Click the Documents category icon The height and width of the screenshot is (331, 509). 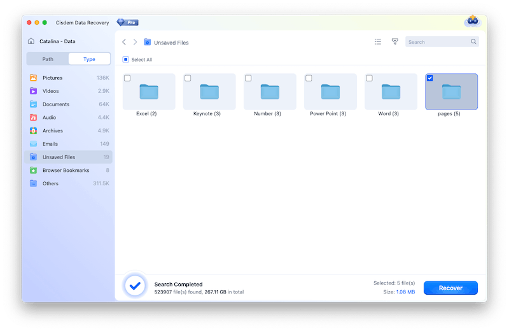click(33, 104)
